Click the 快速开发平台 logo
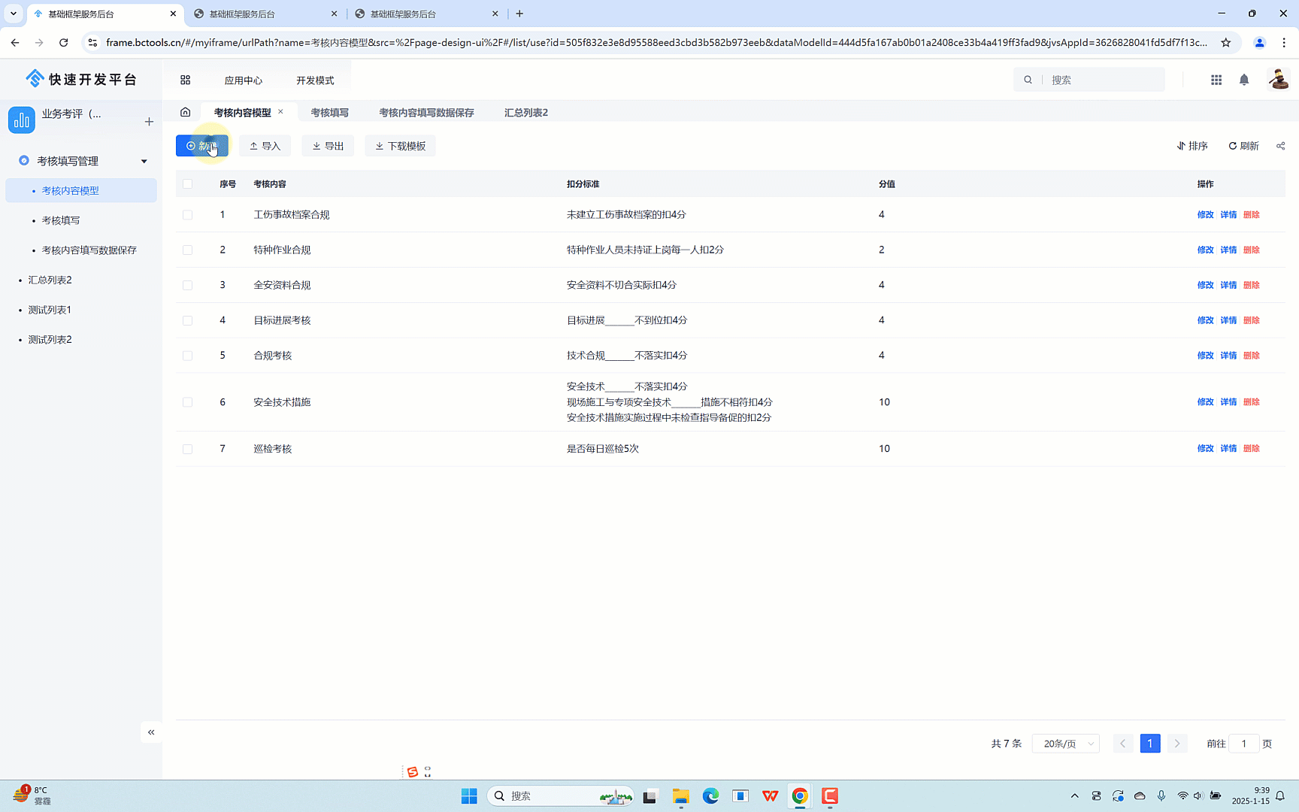The height and width of the screenshot is (812, 1299). pyautogui.click(x=81, y=79)
